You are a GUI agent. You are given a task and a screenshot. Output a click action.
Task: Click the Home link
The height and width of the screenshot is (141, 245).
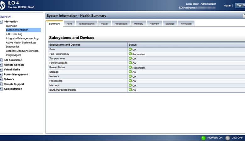(227, 5)
